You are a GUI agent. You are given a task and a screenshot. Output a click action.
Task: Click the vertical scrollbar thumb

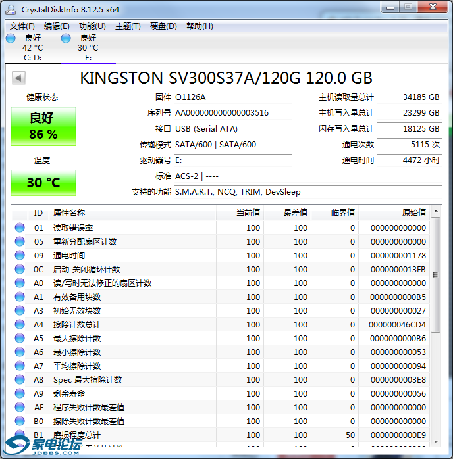[x=436, y=275]
